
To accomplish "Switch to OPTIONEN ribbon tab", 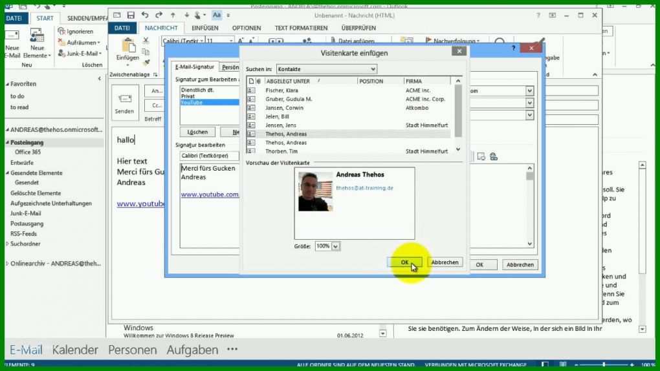I will tap(247, 28).
